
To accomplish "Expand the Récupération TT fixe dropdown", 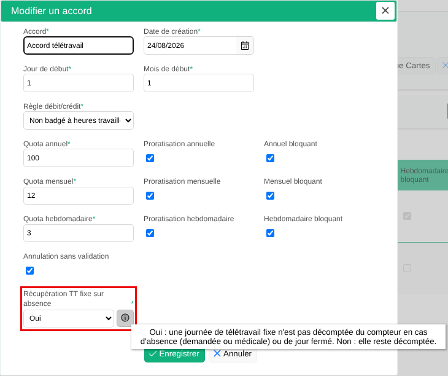I will (x=69, y=318).
